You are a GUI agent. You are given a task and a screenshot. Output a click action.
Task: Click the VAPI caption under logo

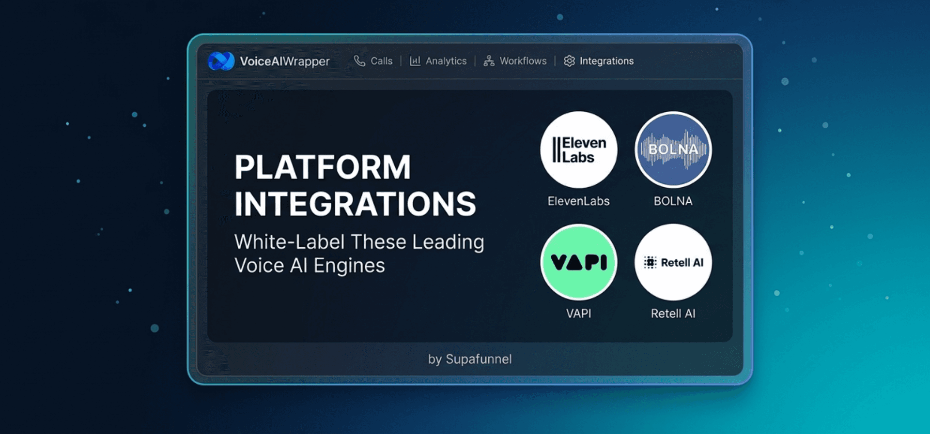coord(579,314)
